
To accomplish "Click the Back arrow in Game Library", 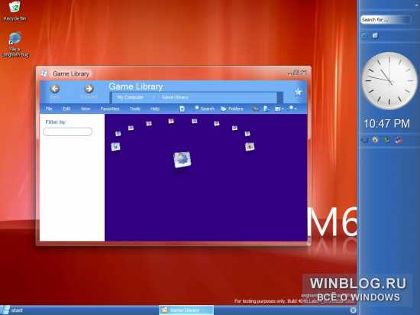I will tap(55, 89).
